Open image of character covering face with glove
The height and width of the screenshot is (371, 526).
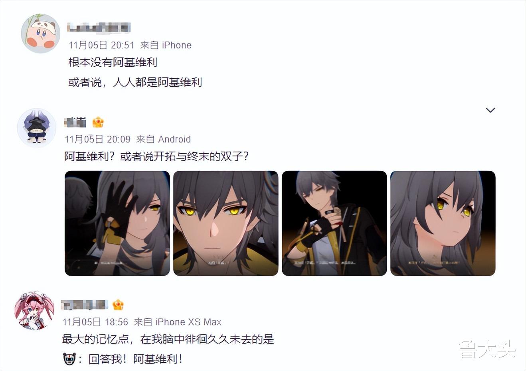(117, 223)
